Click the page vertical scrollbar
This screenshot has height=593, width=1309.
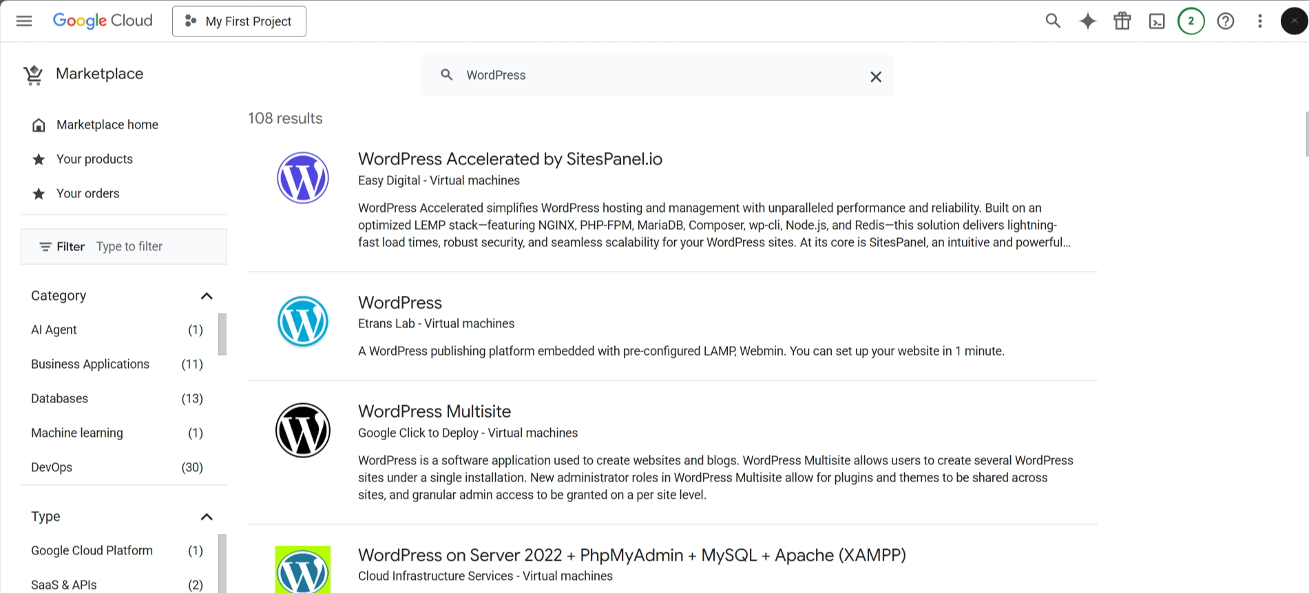click(x=1306, y=134)
